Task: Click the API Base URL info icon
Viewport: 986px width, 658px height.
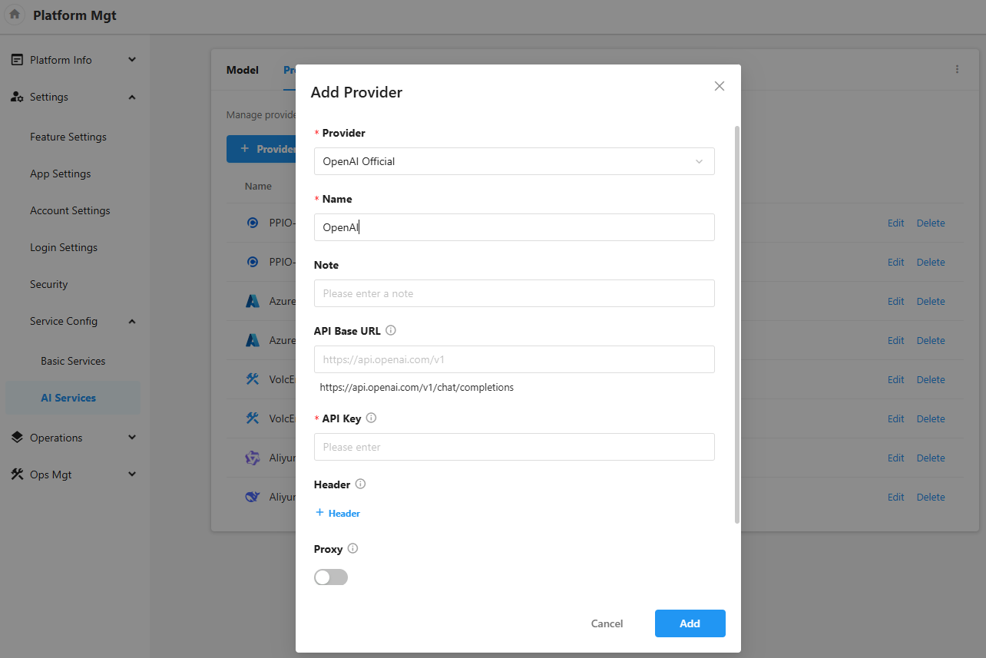Action: [x=390, y=330]
